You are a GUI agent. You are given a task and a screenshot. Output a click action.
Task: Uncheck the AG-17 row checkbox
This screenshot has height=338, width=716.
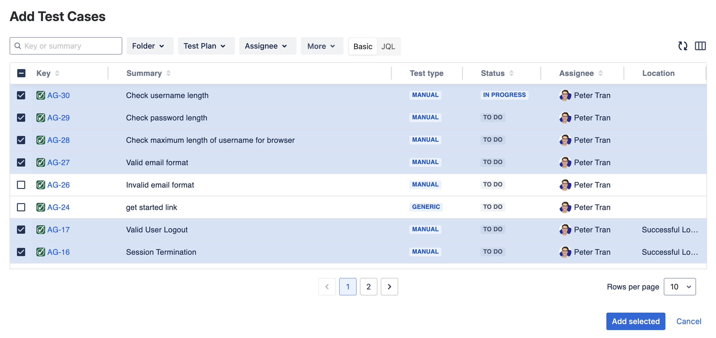pos(21,230)
